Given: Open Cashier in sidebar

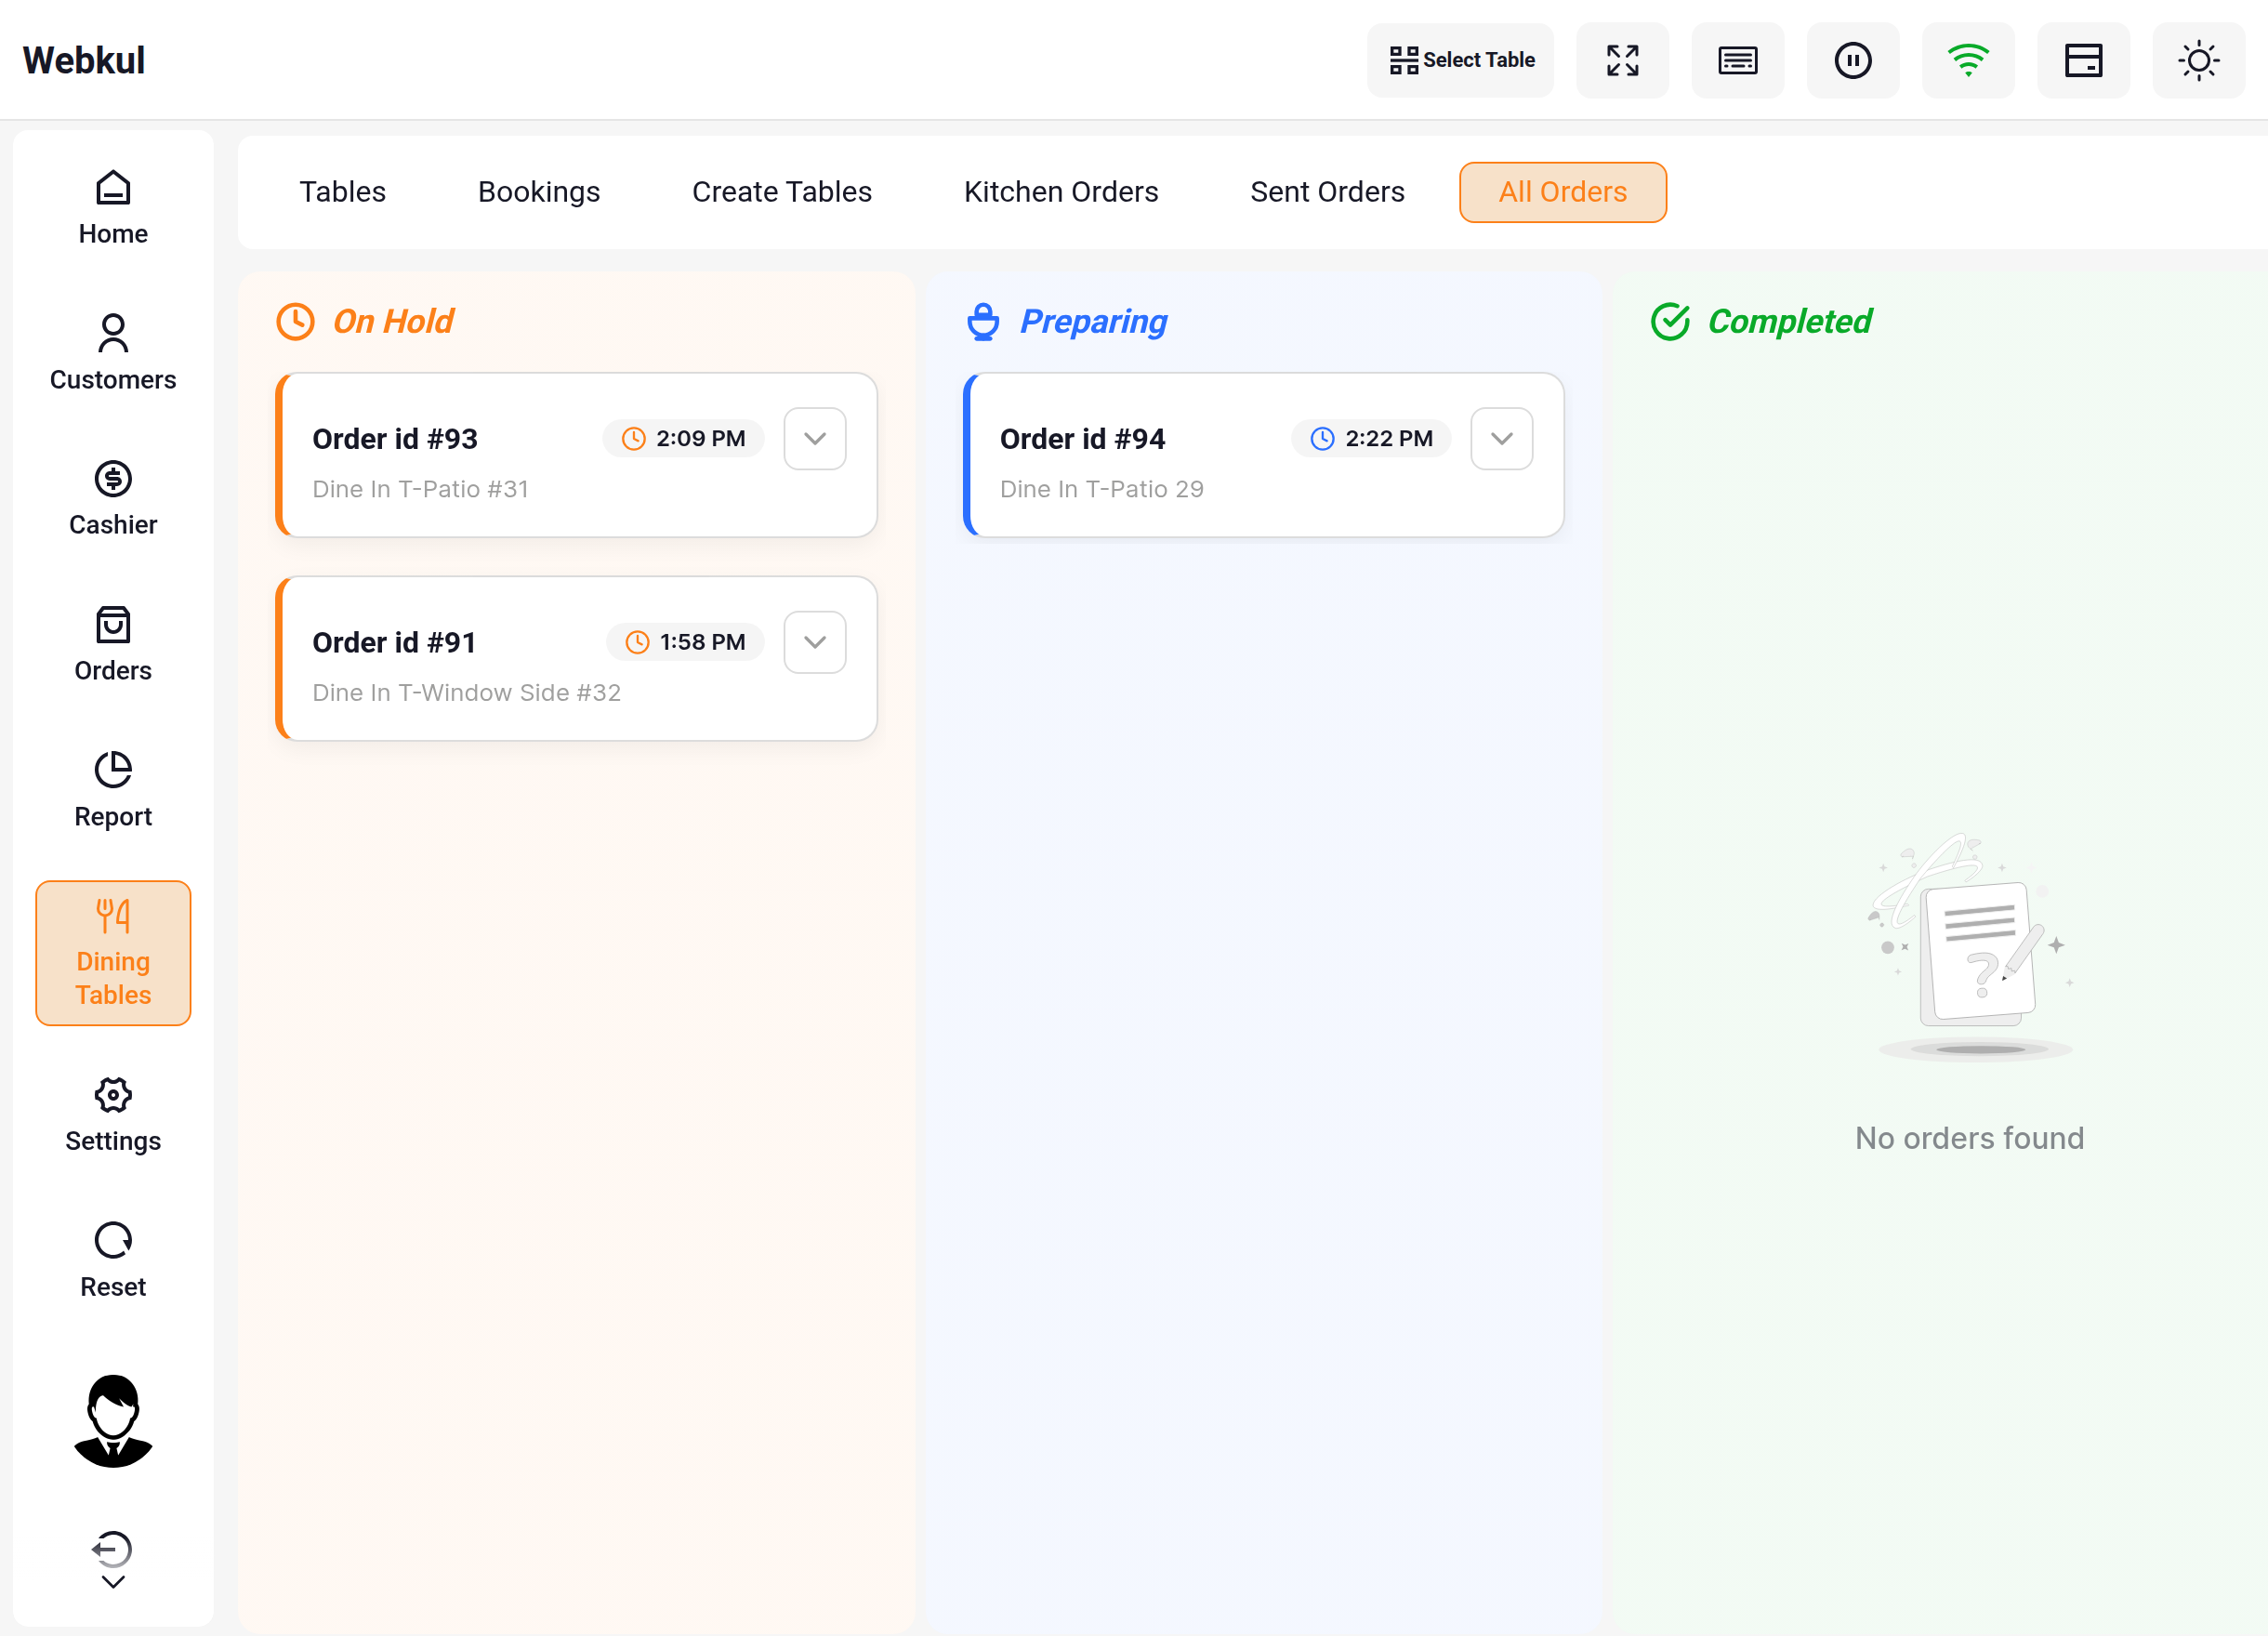Looking at the screenshot, I should click(113, 499).
